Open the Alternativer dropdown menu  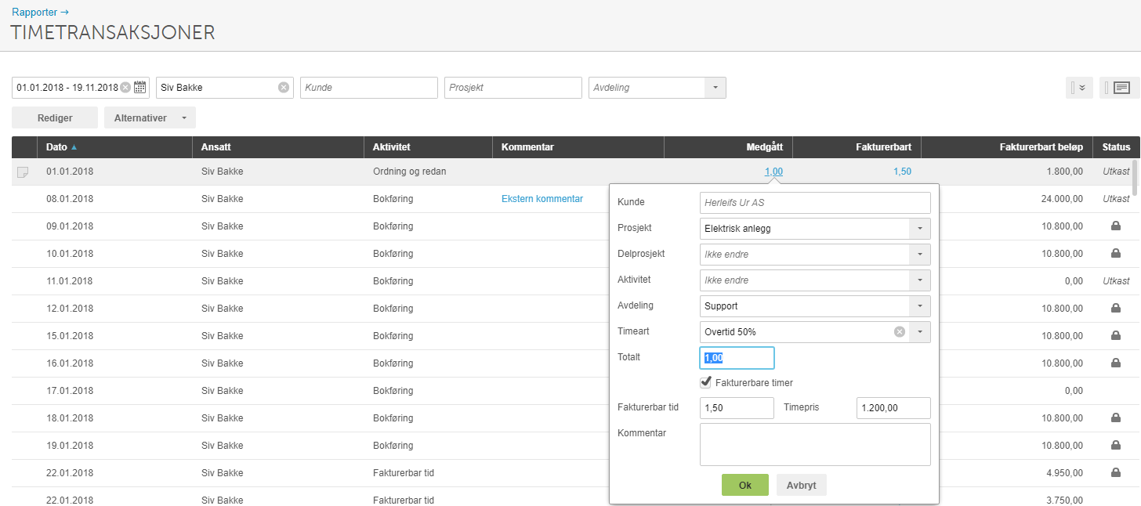click(x=150, y=117)
